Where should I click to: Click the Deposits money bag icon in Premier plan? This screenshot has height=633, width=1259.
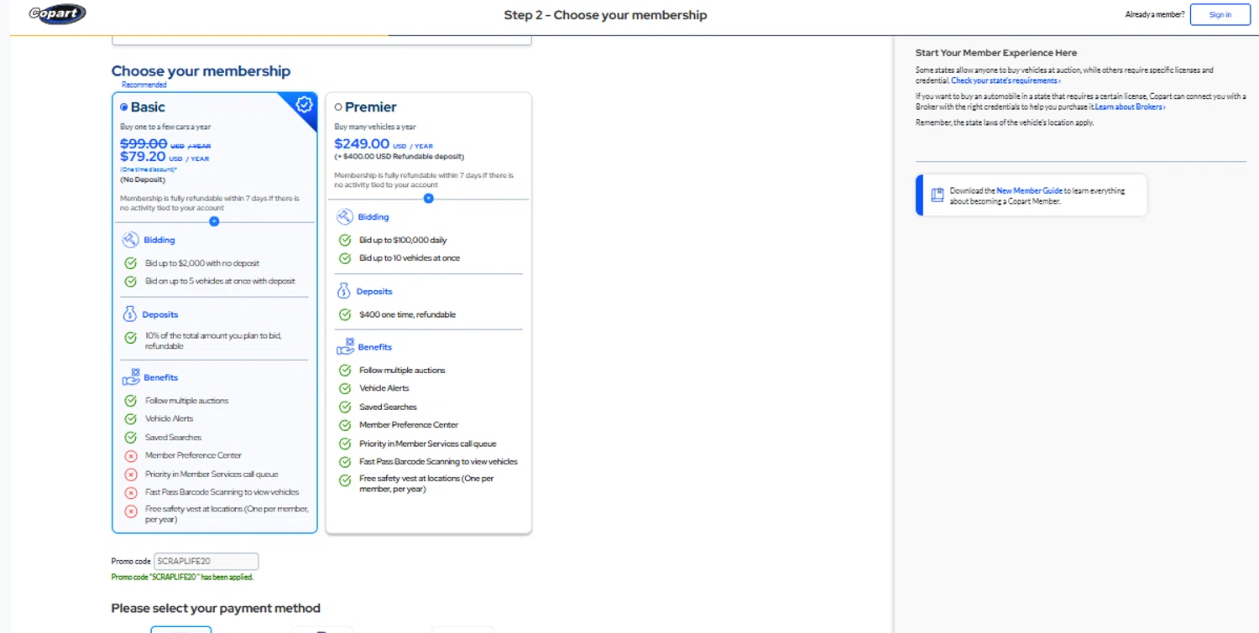343,291
